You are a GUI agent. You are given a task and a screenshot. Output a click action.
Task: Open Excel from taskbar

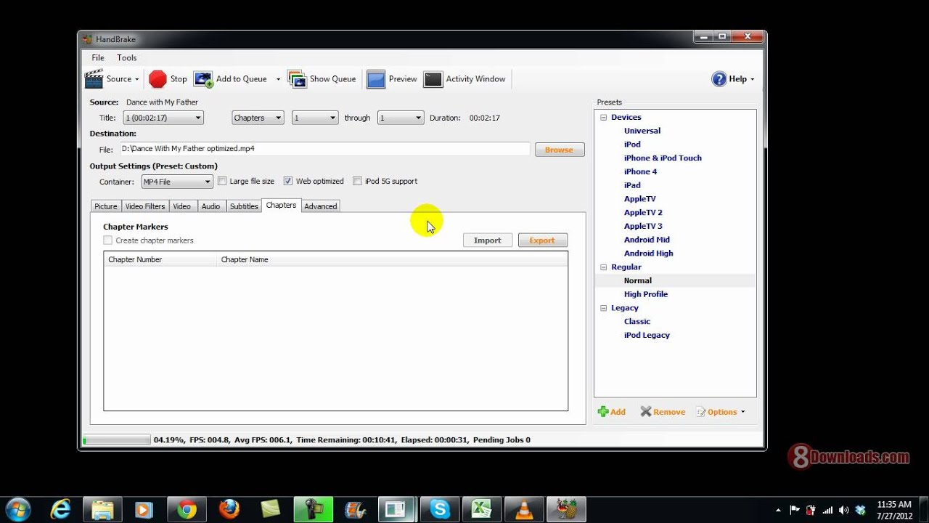click(482, 510)
